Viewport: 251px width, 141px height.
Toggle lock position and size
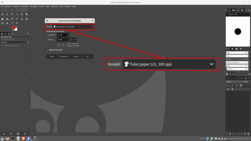coord(236,86)
